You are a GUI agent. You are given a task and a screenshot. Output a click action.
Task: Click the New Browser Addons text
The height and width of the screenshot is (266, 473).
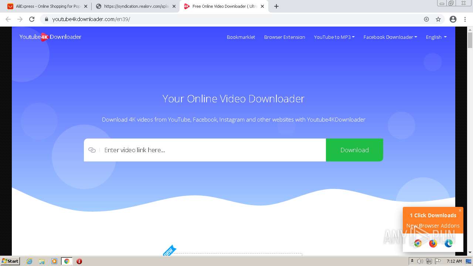433,226
